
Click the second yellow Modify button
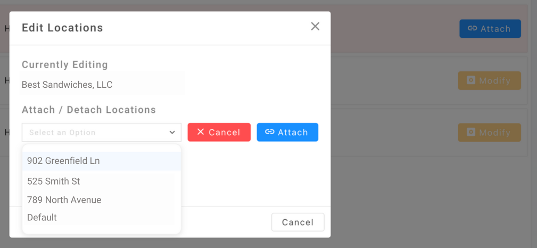coord(489,133)
